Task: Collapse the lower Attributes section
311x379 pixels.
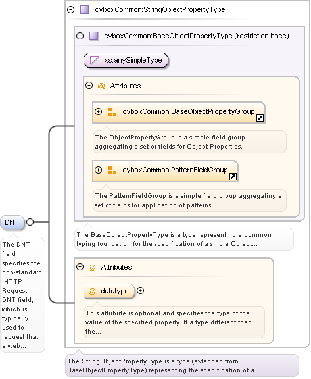Action: tap(80, 267)
